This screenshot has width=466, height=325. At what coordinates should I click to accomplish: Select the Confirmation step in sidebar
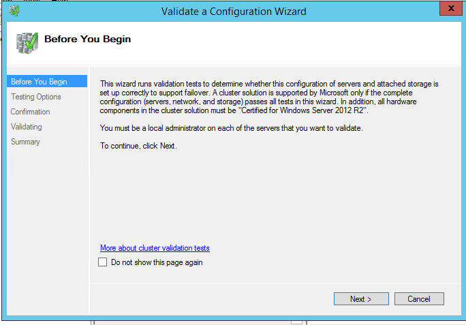point(30,112)
